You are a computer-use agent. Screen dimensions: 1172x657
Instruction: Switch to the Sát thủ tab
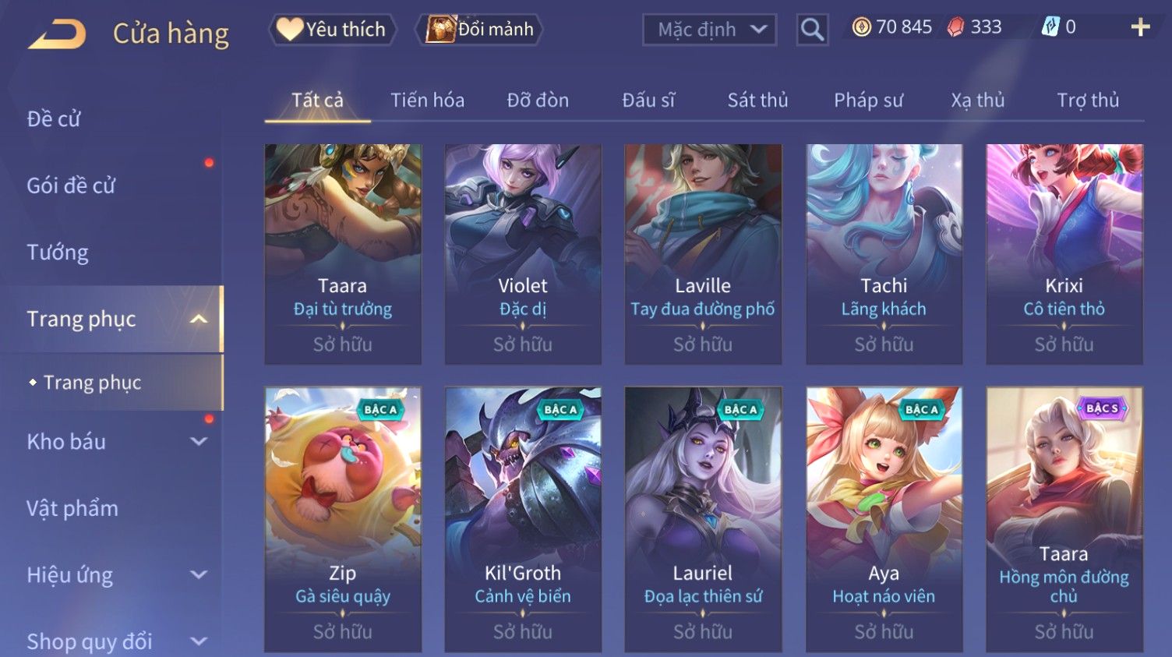pos(757,100)
